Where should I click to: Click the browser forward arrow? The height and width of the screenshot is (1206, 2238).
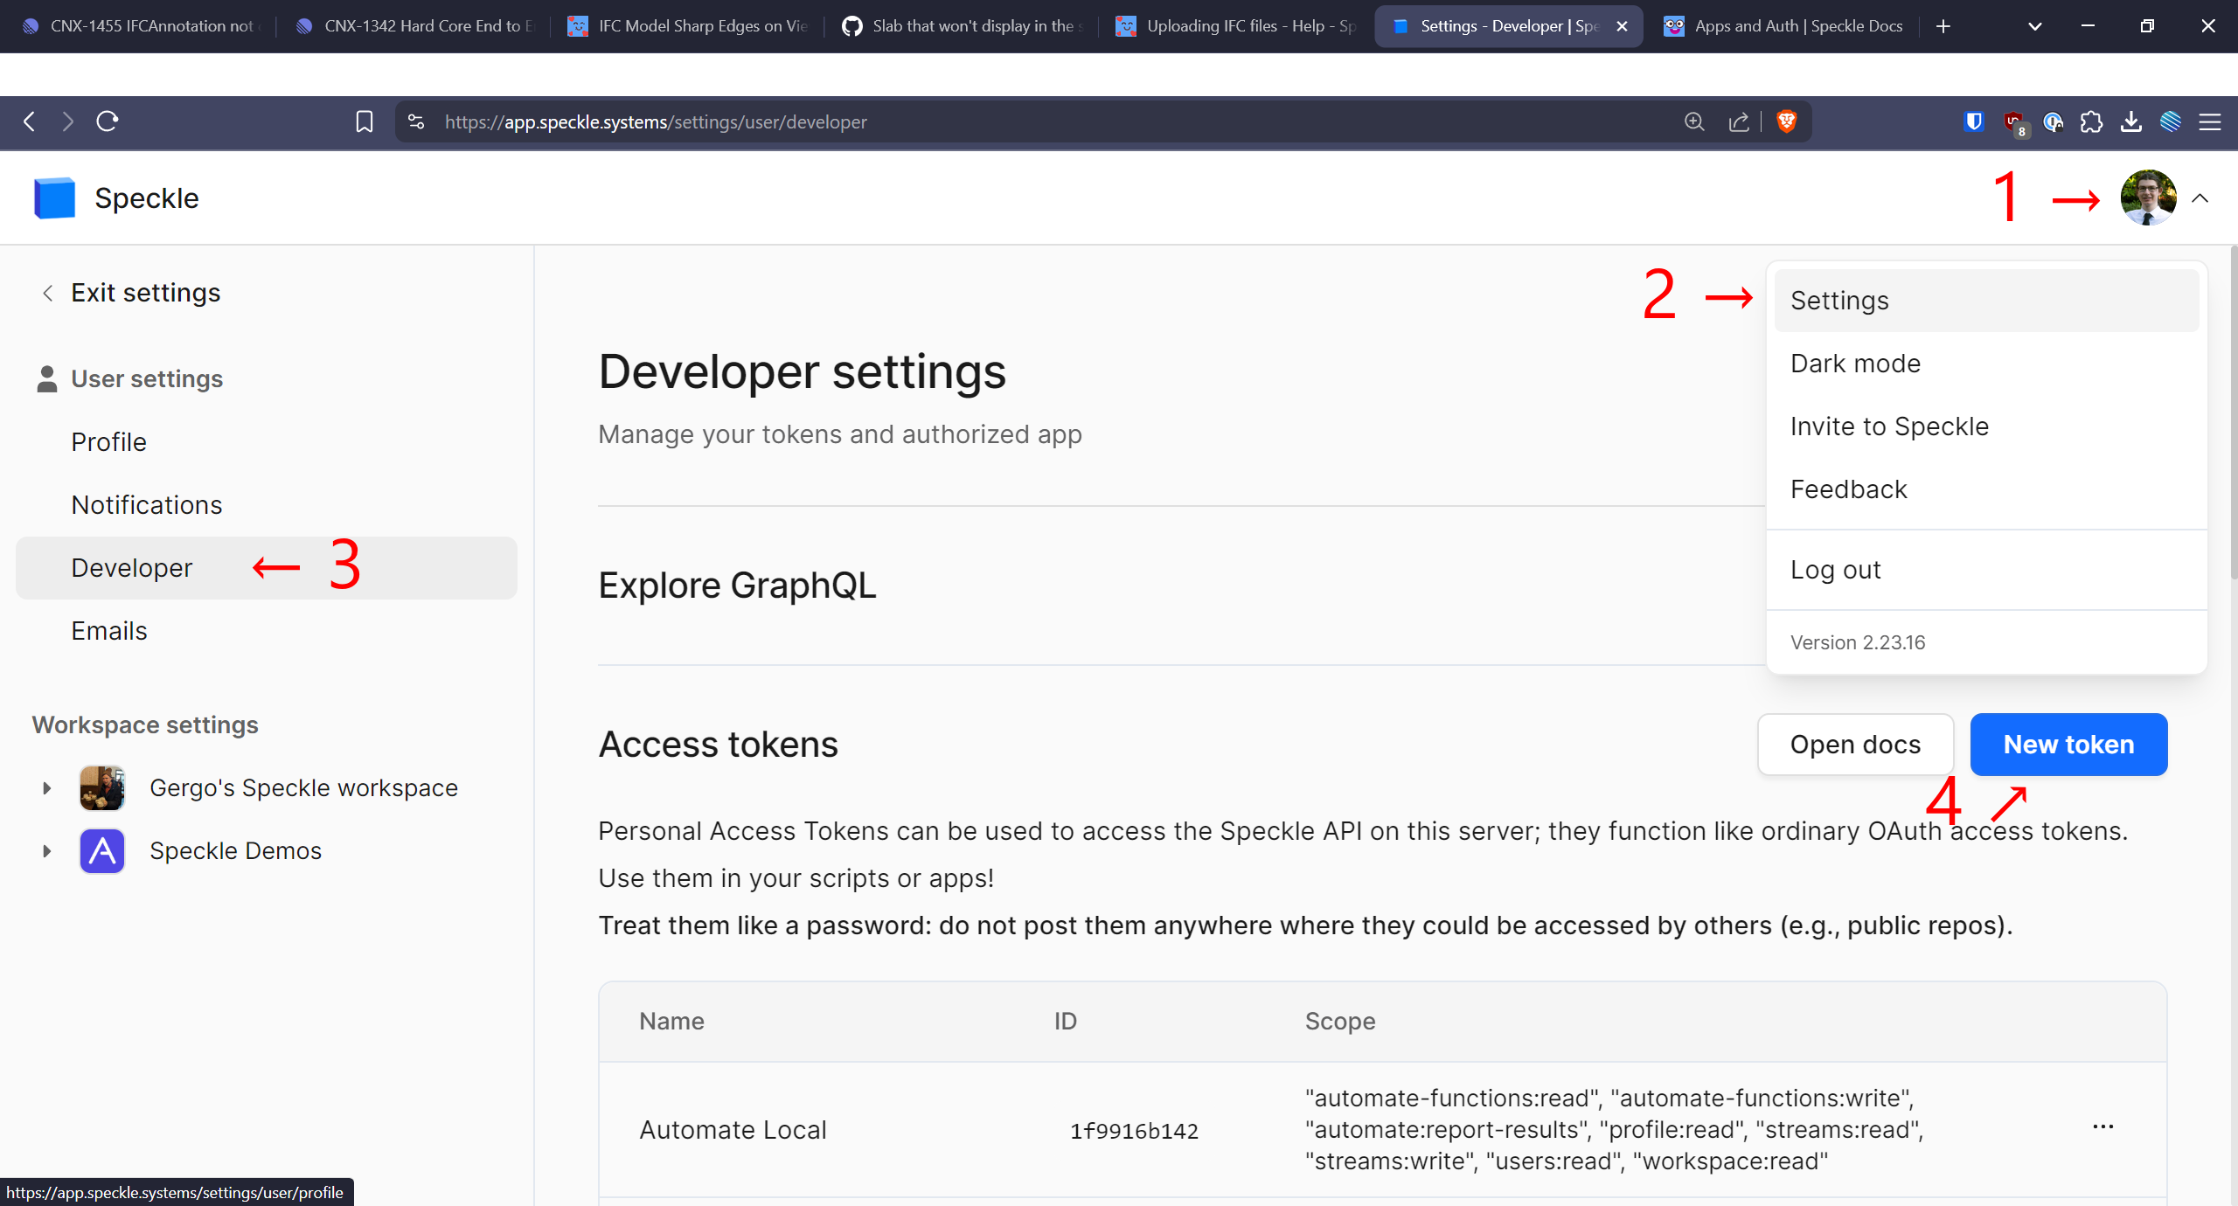click(x=68, y=121)
